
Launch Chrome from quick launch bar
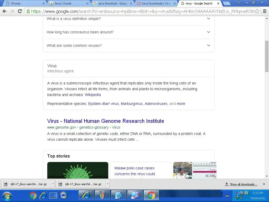tap(33, 195)
